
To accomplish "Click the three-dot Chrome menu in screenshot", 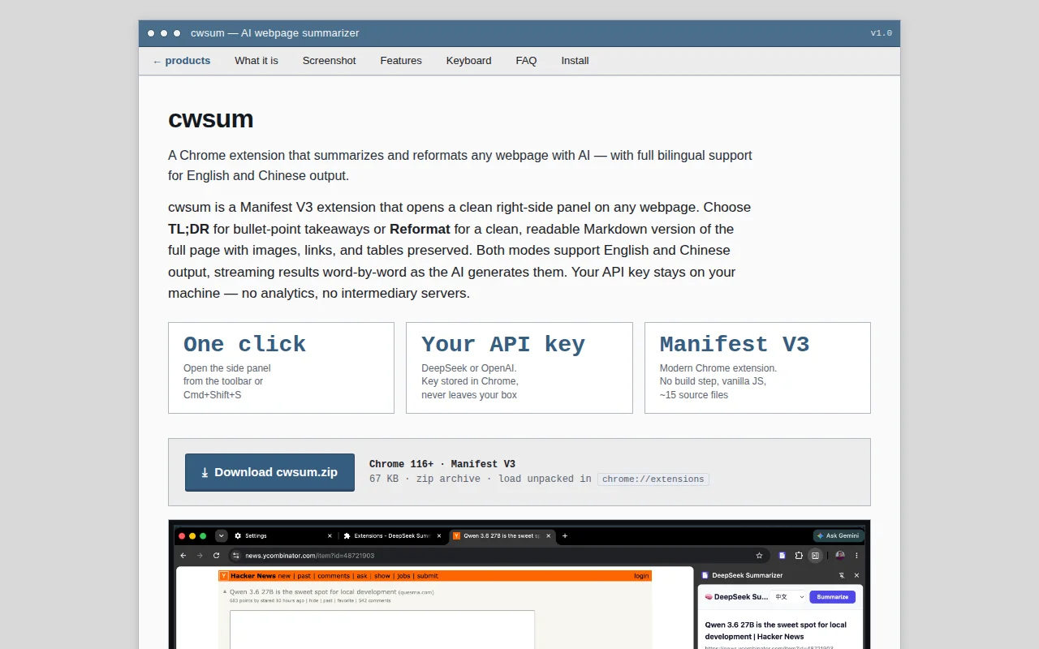I will [856, 556].
